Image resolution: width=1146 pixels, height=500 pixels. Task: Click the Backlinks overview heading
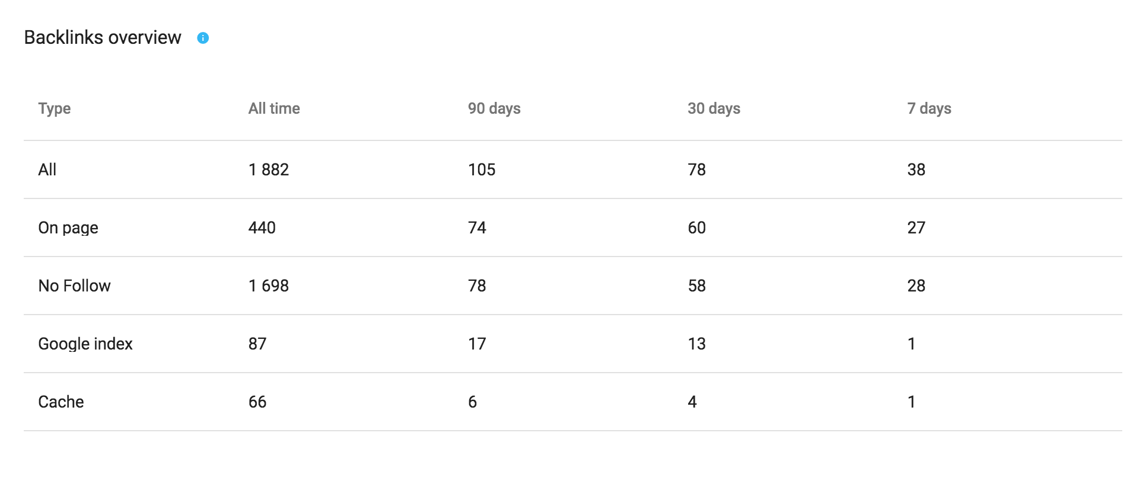click(x=103, y=37)
